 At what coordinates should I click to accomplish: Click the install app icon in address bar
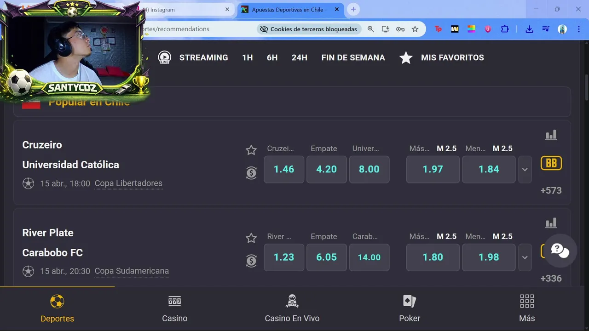(x=386, y=29)
